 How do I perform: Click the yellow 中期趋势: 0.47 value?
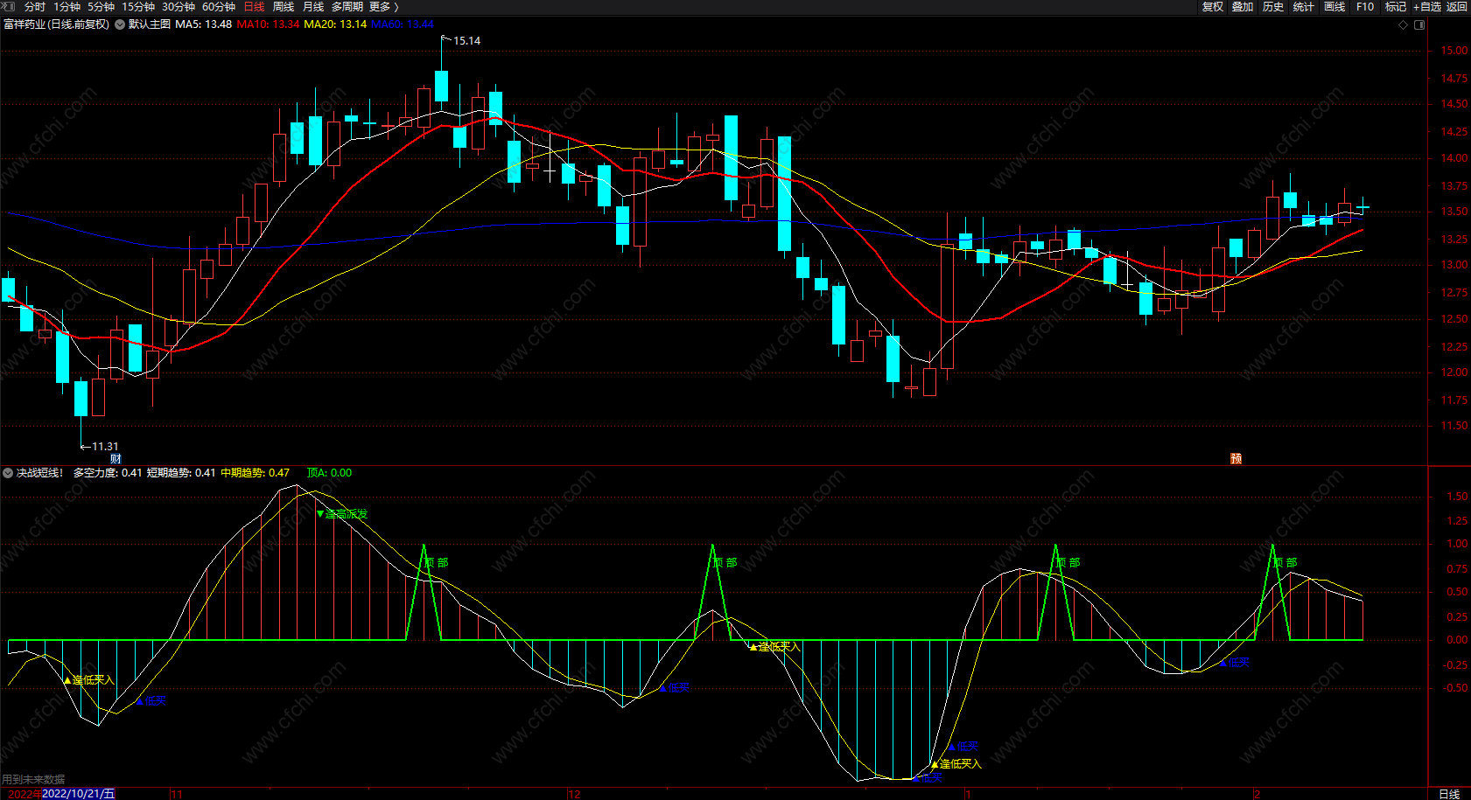255,473
